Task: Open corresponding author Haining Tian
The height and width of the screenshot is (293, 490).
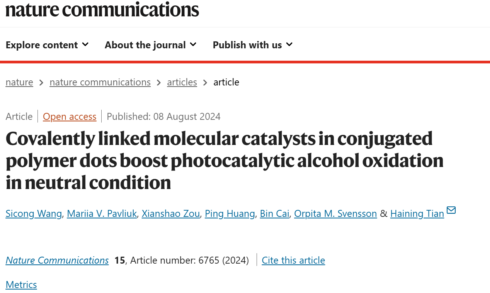Action: click(x=417, y=213)
